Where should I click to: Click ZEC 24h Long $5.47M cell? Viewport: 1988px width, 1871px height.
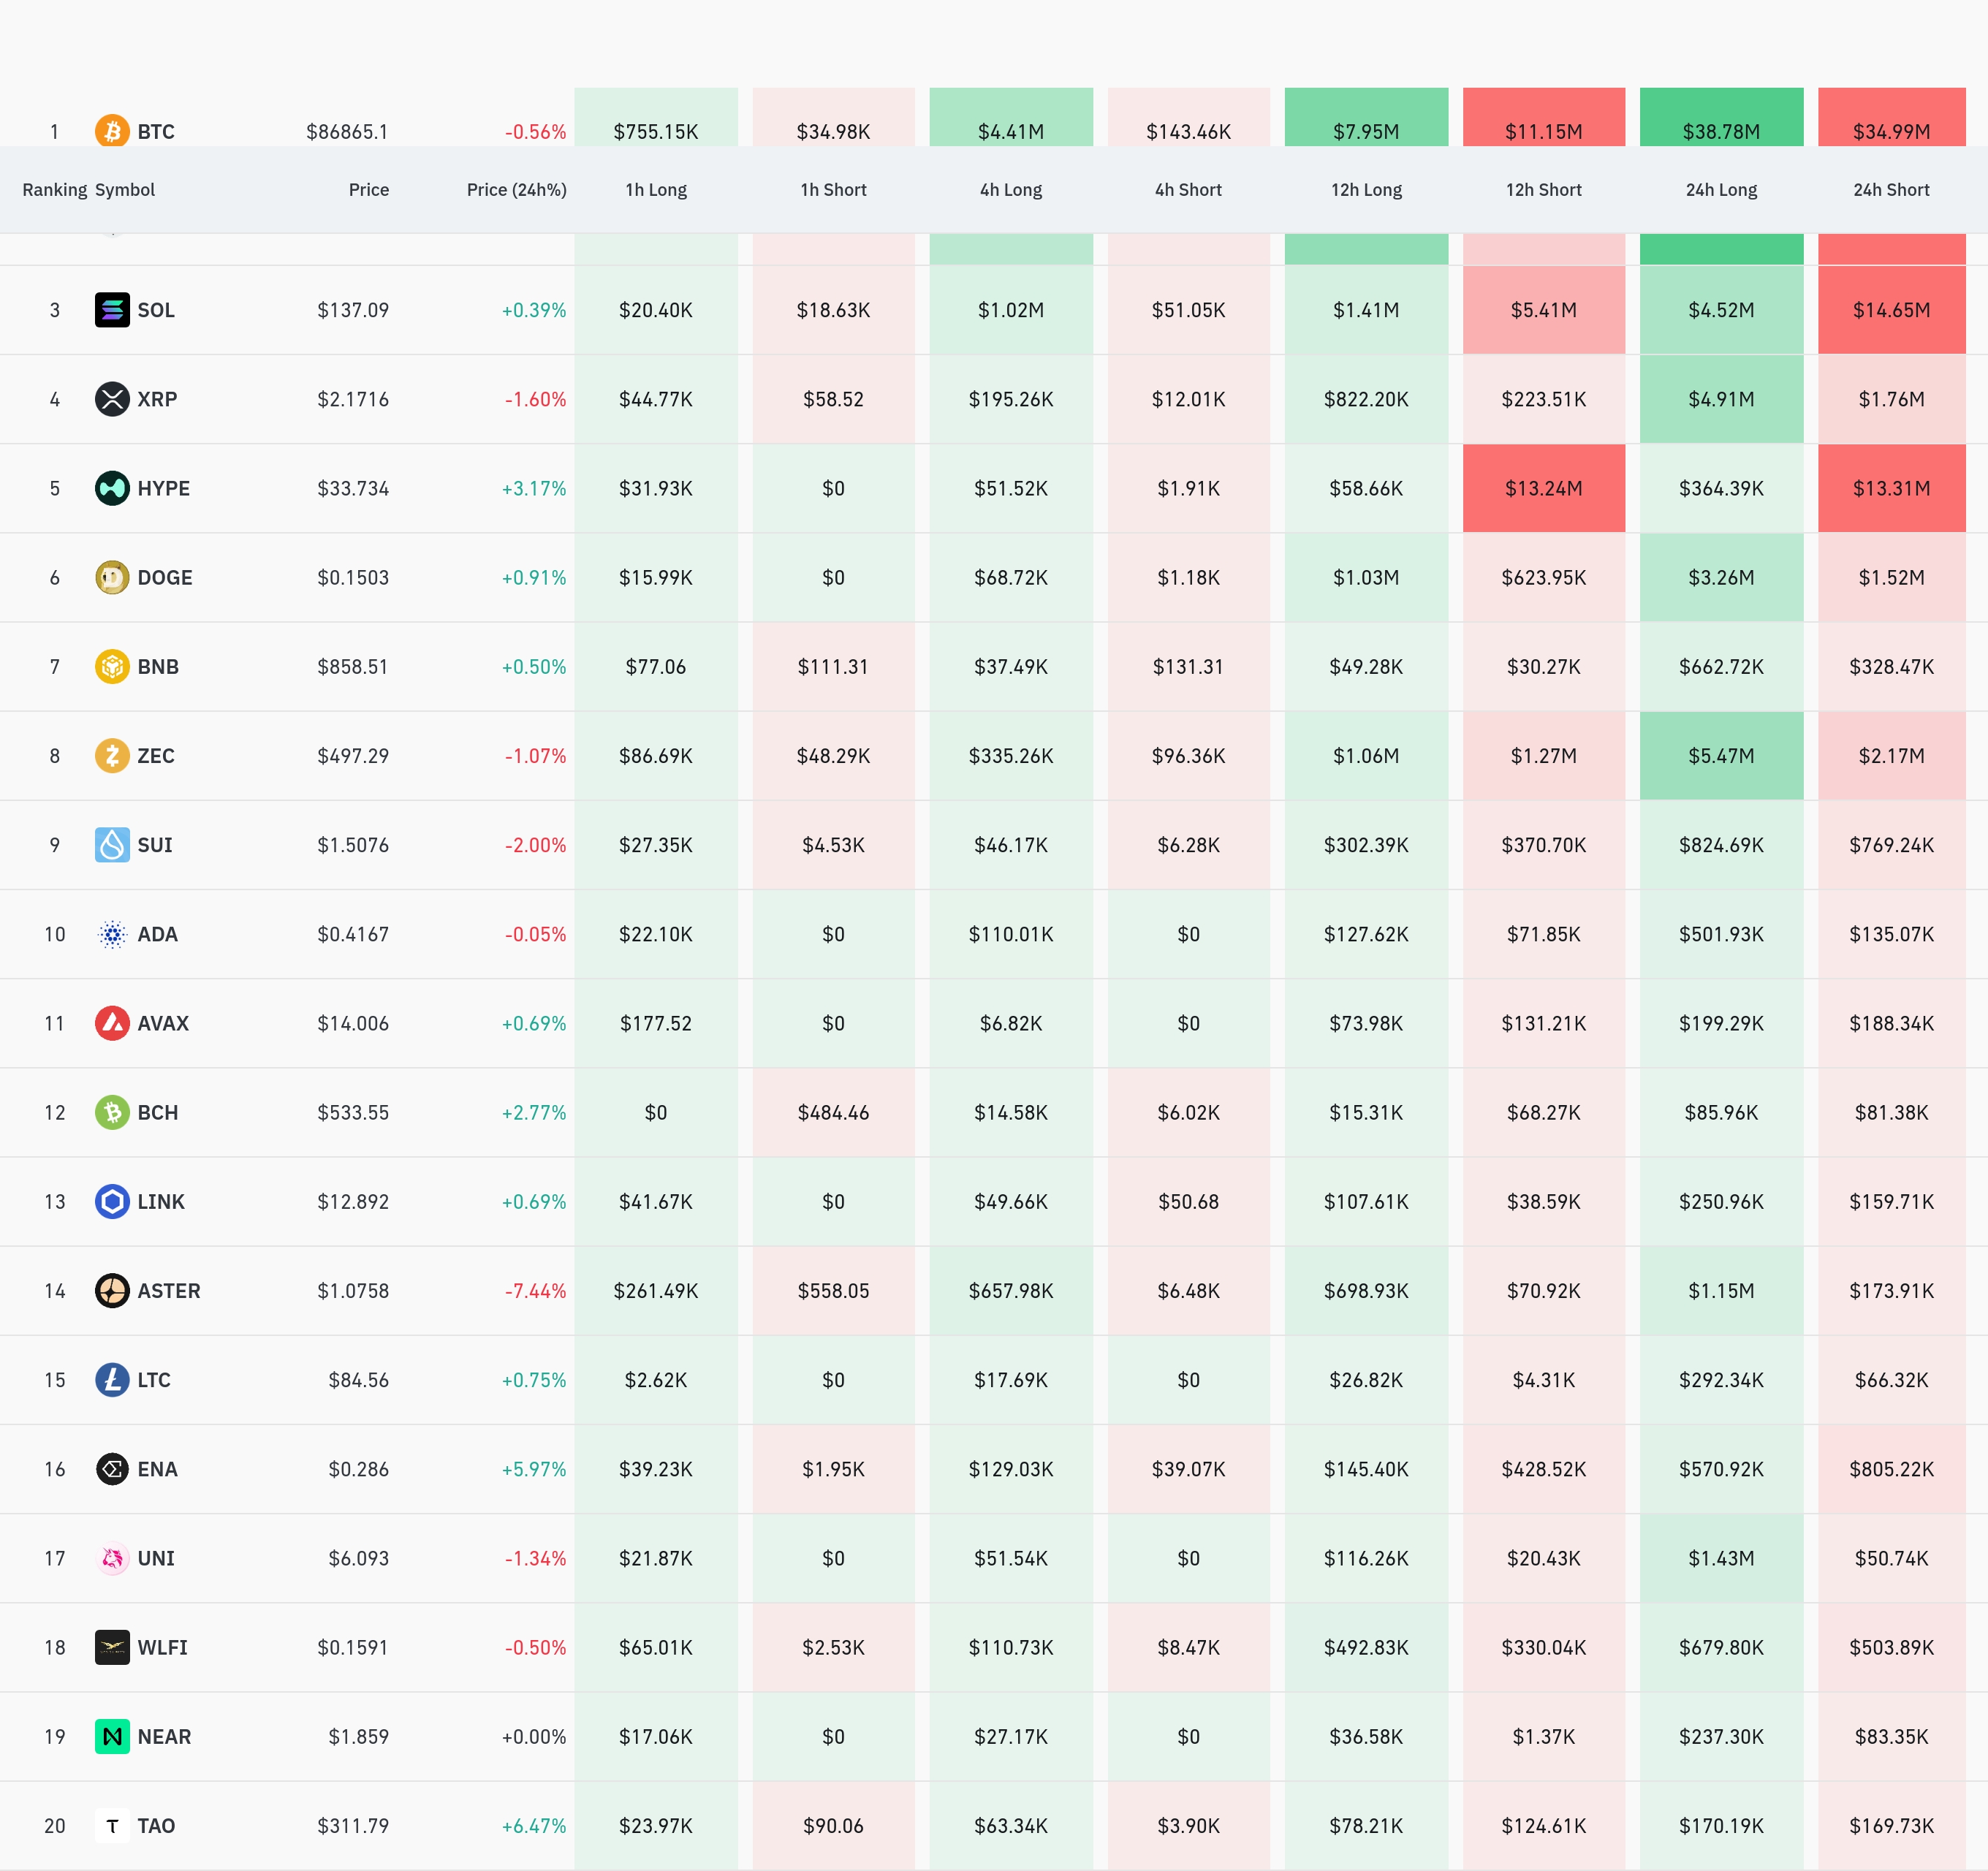[x=1720, y=755]
